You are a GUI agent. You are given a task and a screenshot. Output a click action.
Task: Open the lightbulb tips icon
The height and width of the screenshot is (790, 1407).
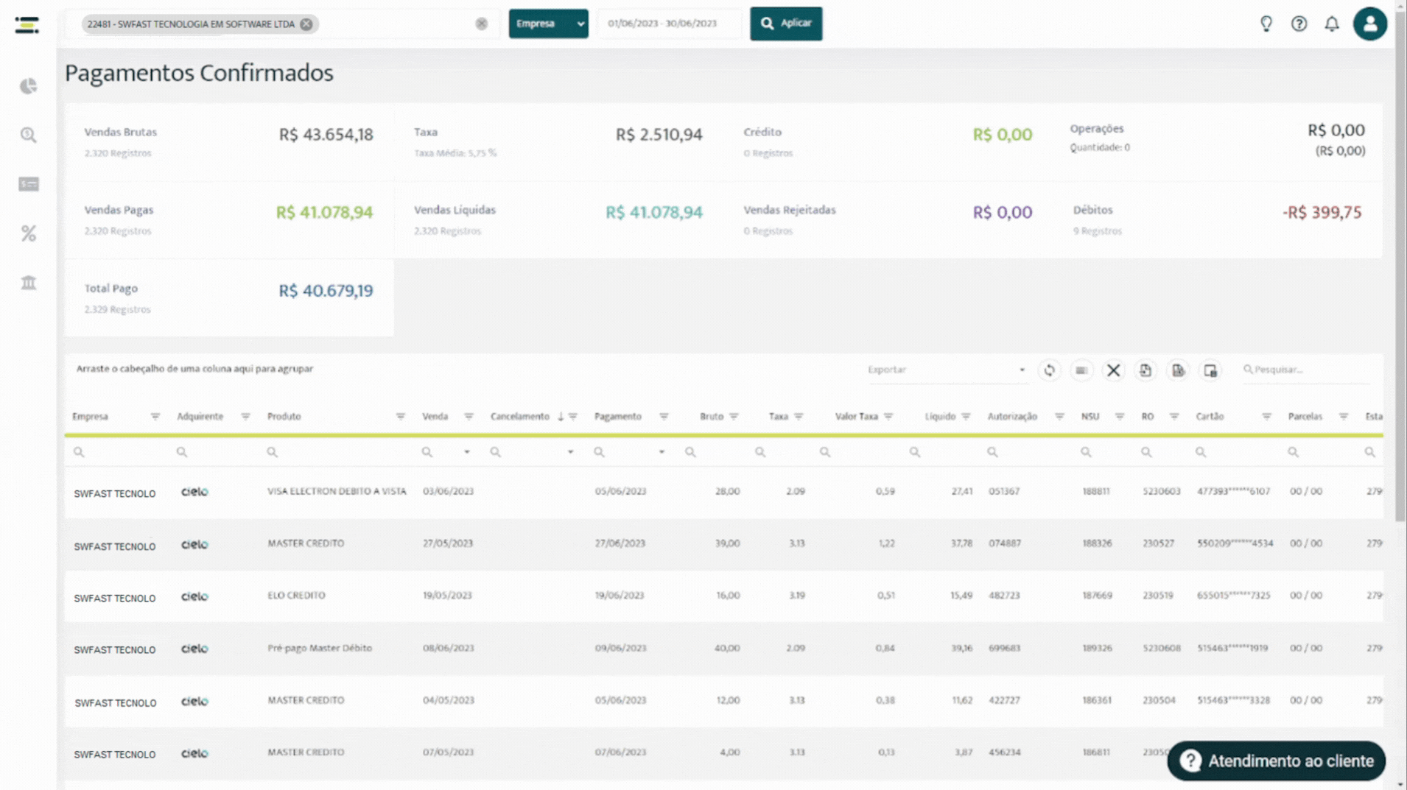pyautogui.click(x=1266, y=24)
